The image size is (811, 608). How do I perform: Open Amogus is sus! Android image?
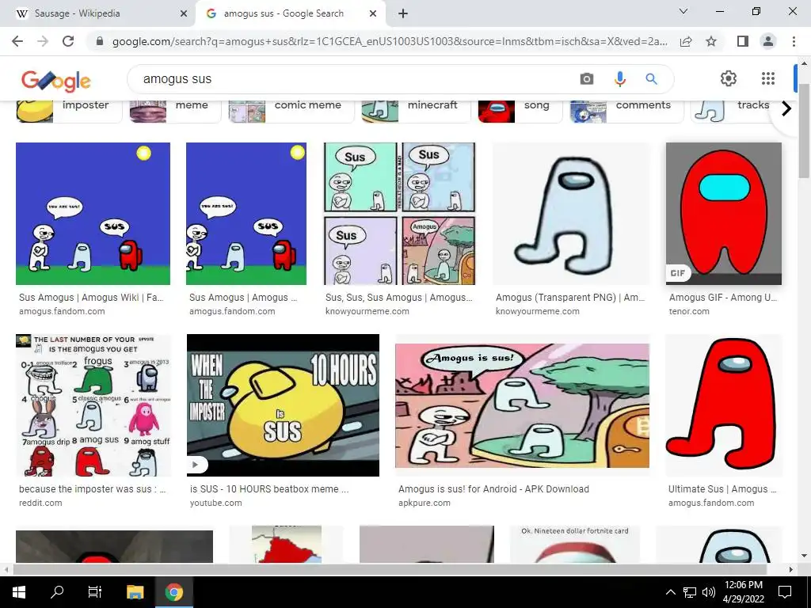(522, 405)
